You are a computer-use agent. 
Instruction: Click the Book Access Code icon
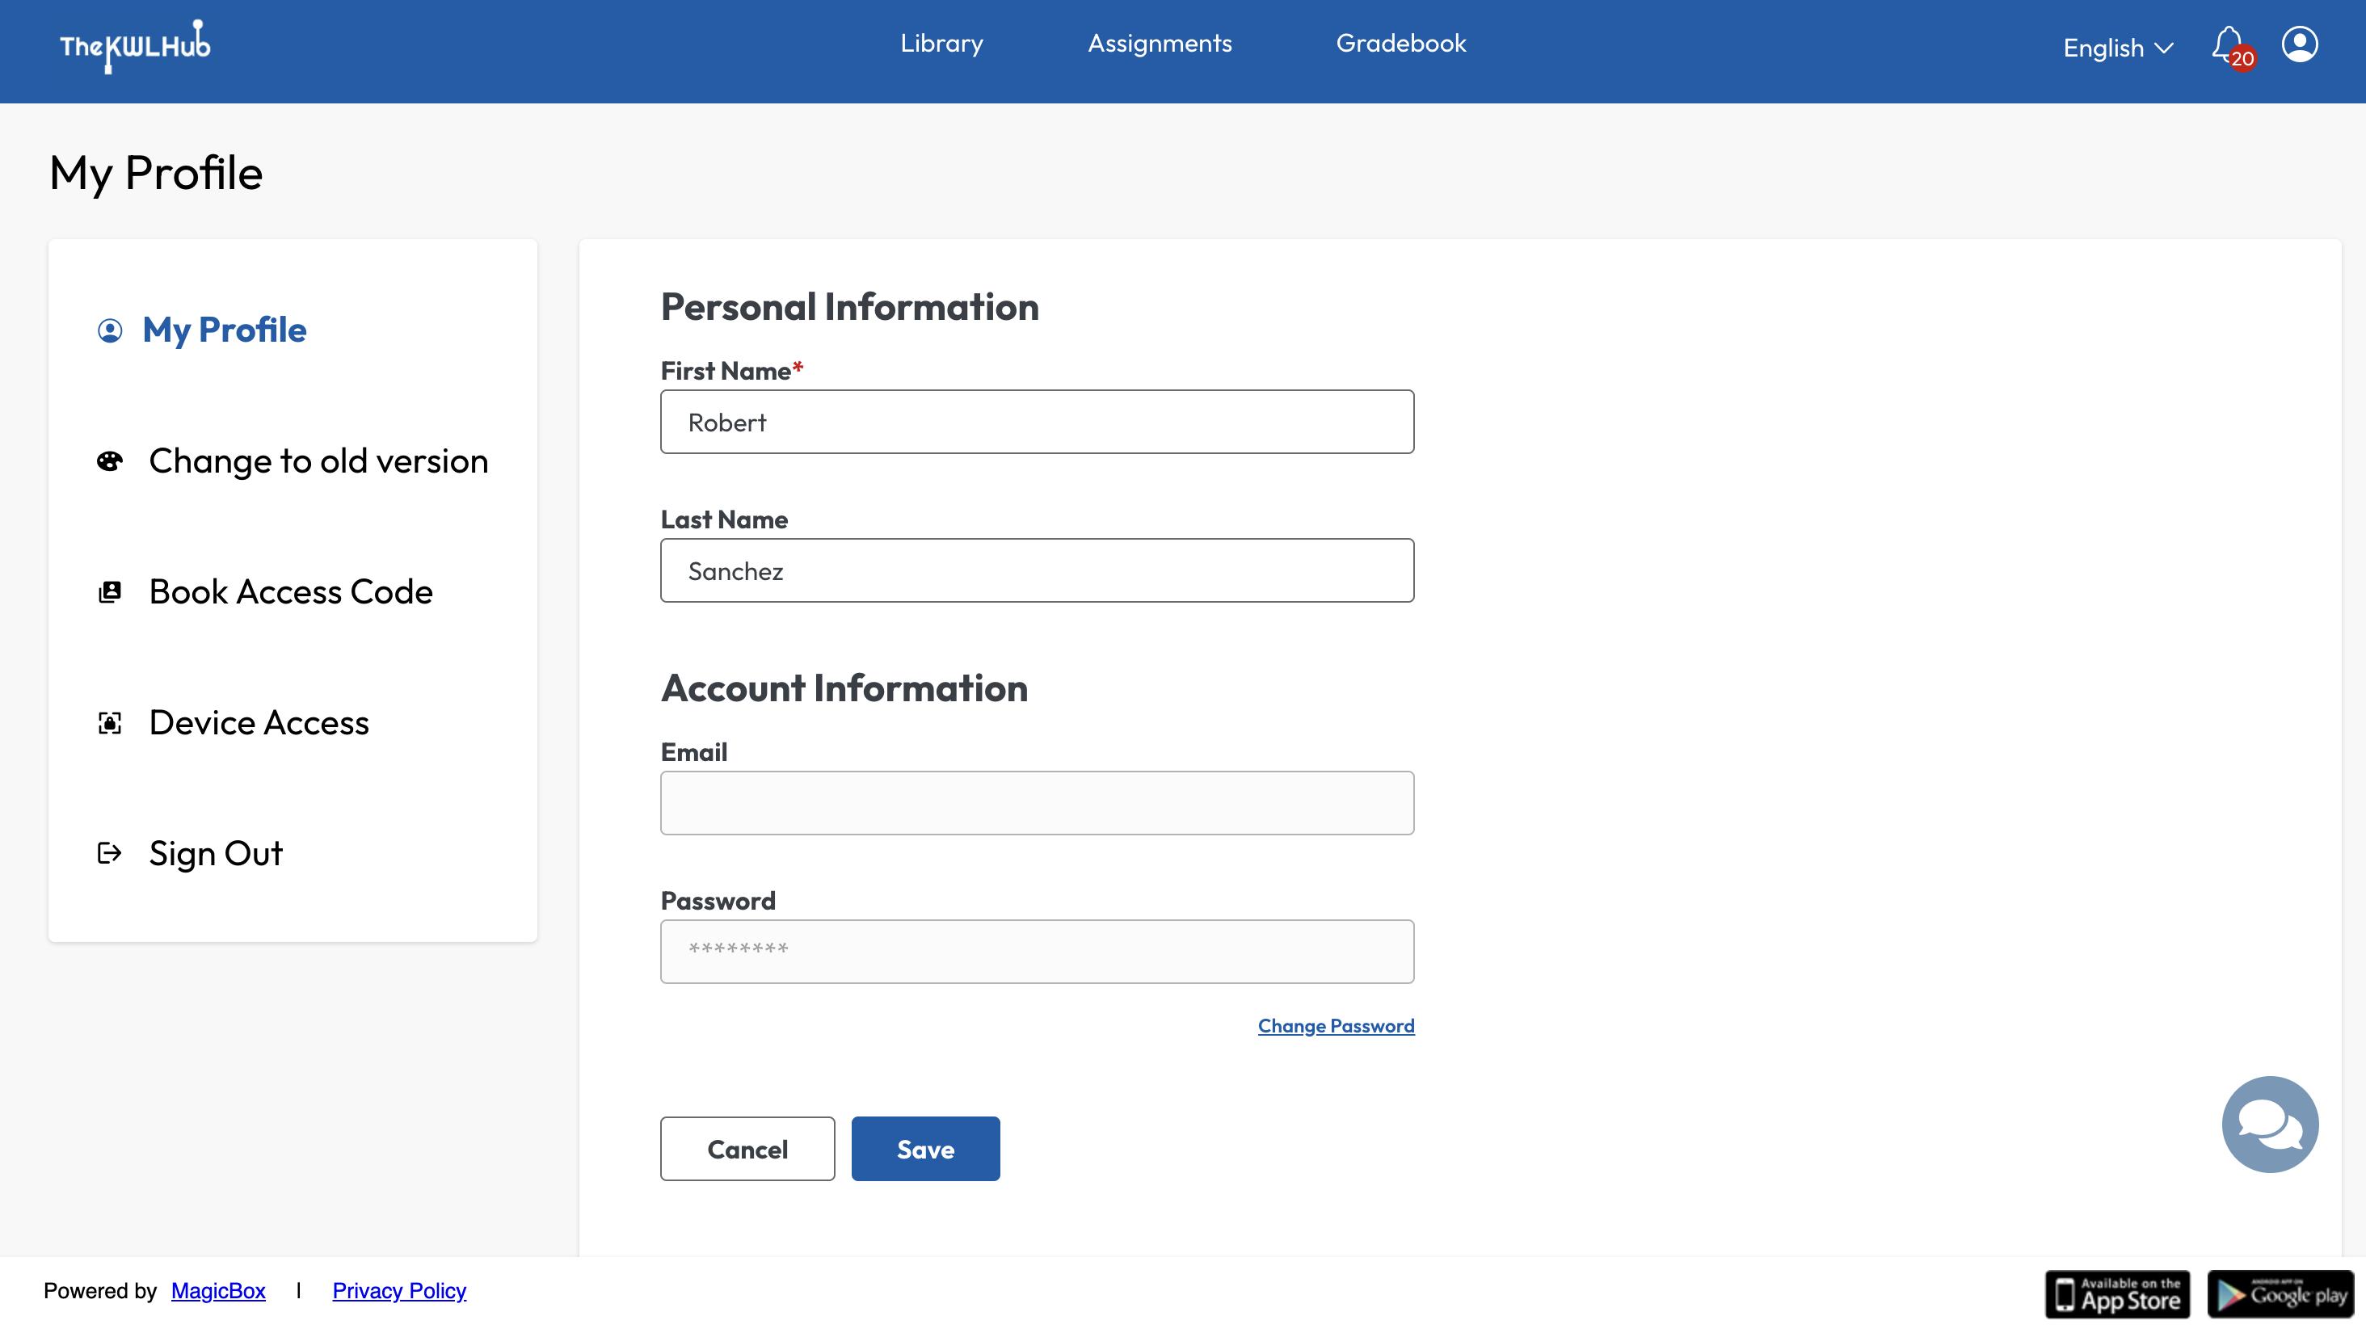click(x=109, y=592)
